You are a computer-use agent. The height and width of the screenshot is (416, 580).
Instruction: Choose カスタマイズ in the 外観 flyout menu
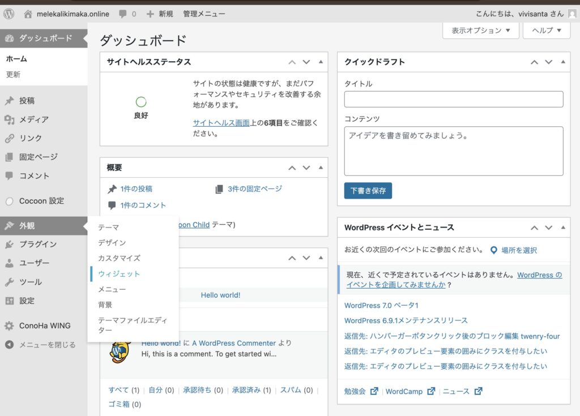coord(119,258)
